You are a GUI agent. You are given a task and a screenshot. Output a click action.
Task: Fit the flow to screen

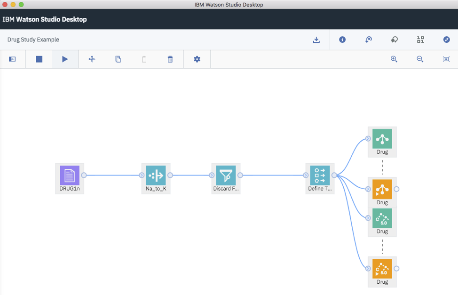tap(446, 59)
